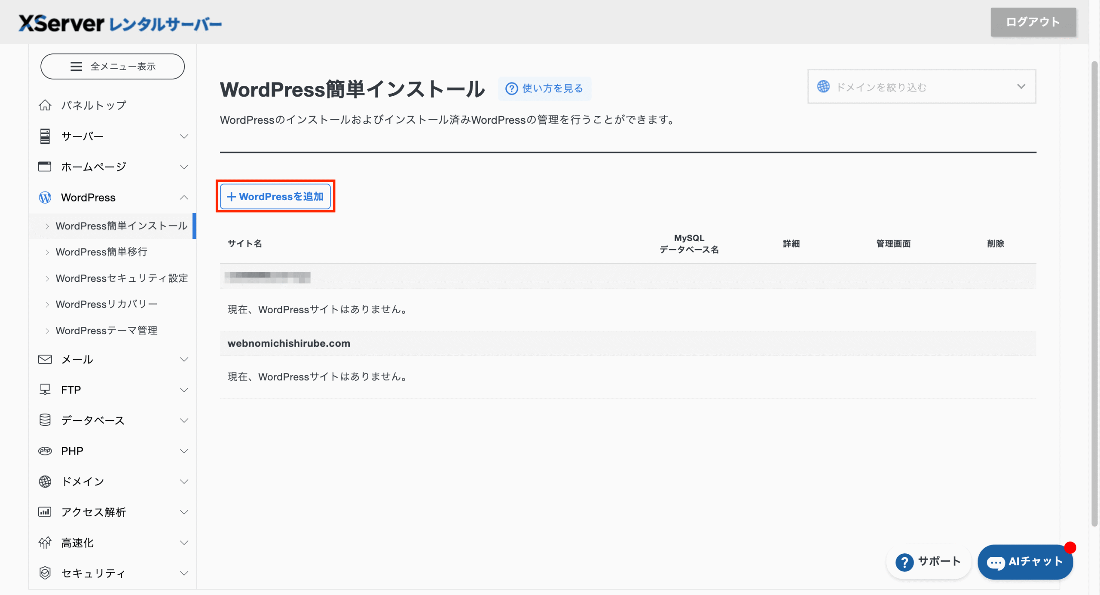Screen dimensions: 1100x595
Task: Click the chat bubble icon in AIチャット
Action: click(996, 562)
